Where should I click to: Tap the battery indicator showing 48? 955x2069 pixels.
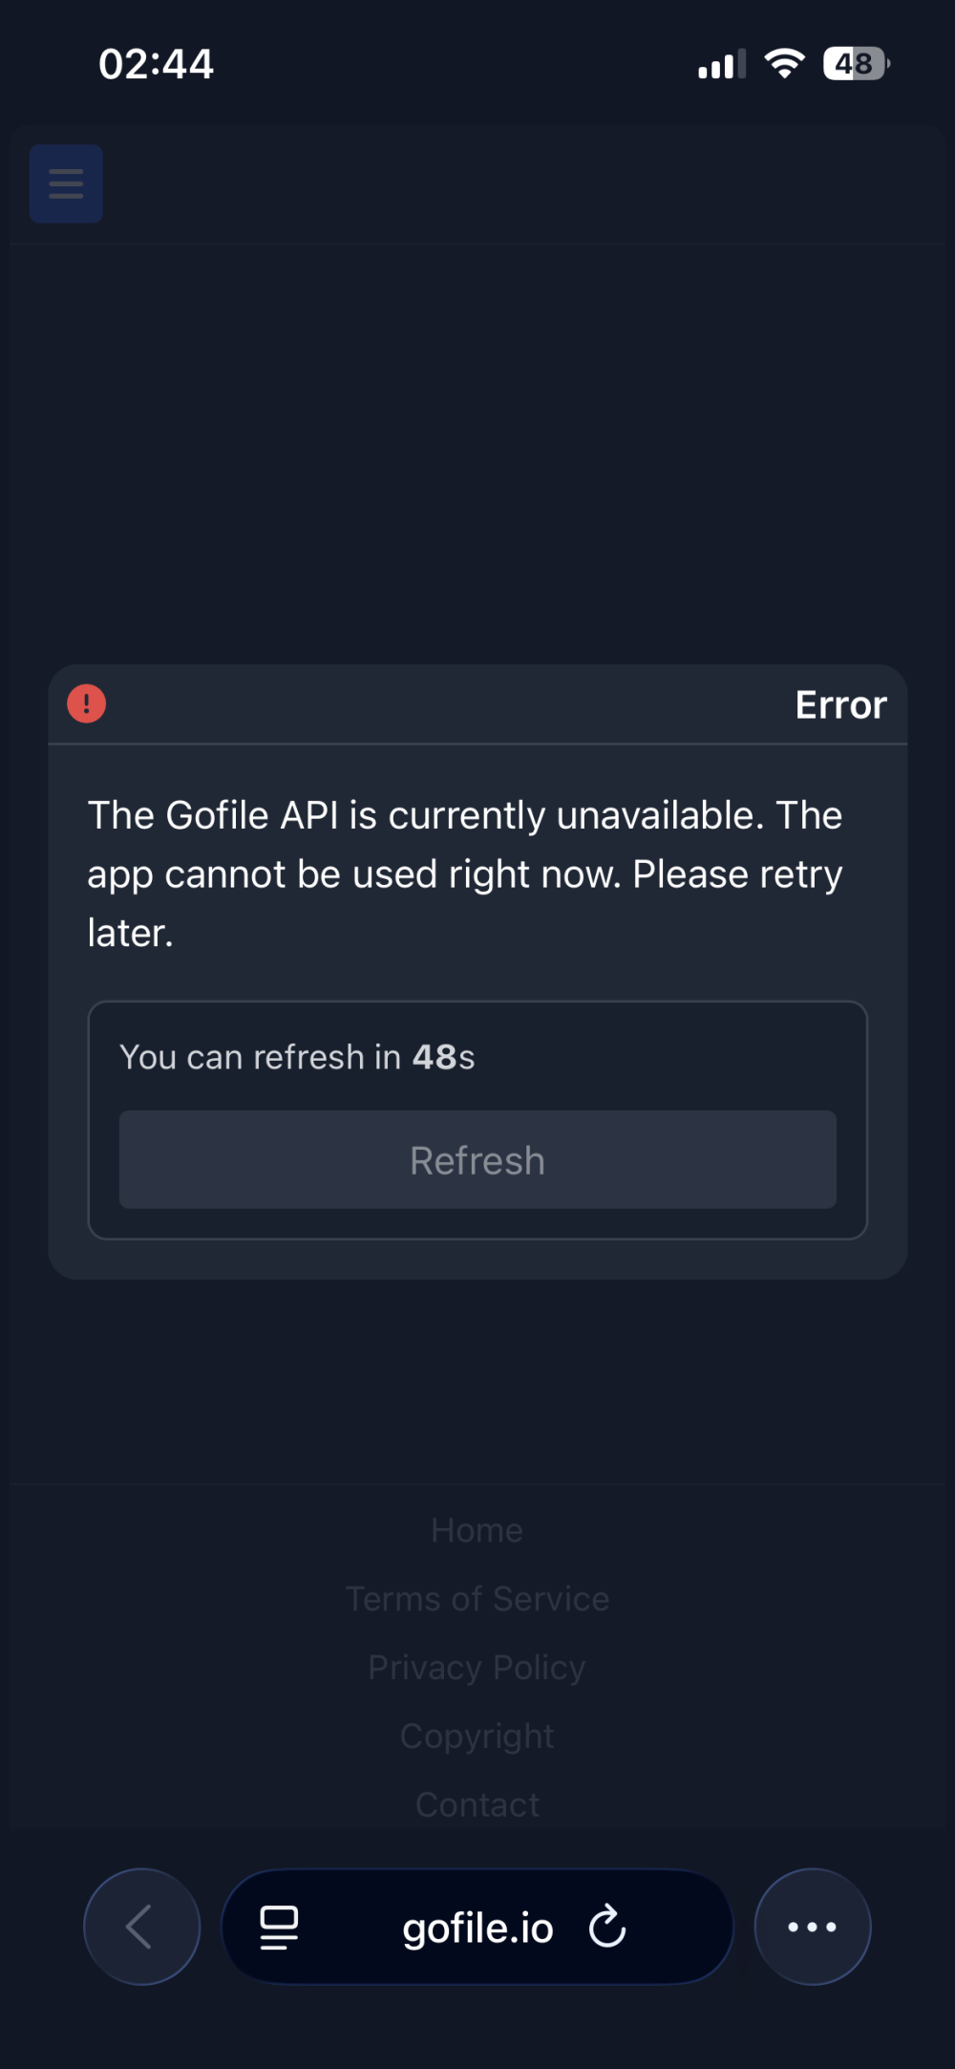click(x=857, y=64)
